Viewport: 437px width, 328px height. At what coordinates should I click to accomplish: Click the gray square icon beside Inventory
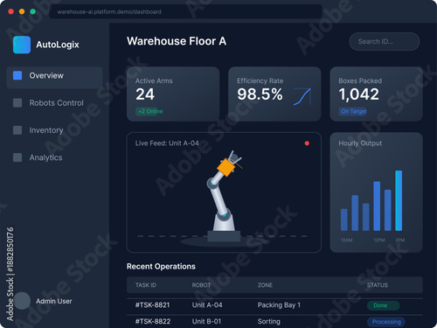click(17, 130)
